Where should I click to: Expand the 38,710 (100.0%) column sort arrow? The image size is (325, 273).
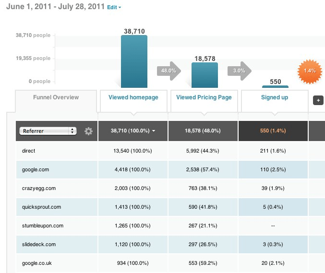click(154, 131)
